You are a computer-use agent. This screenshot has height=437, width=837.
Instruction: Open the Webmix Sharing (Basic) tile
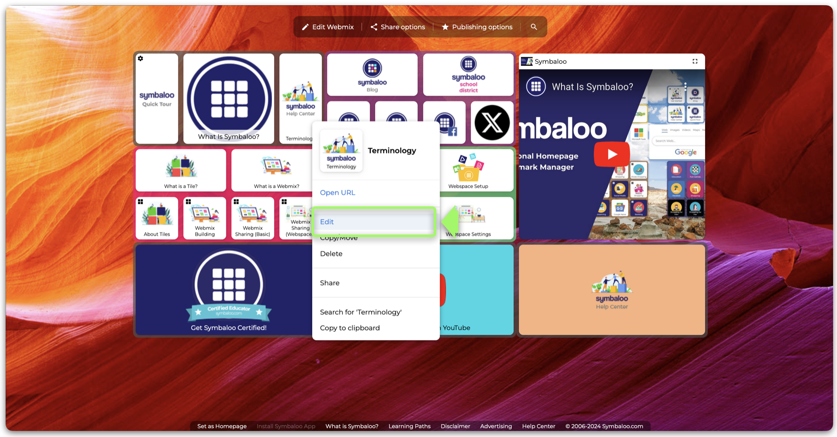click(x=252, y=218)
